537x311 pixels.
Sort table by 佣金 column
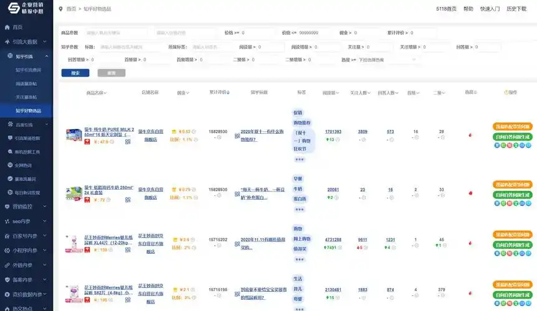pos(183,93)
